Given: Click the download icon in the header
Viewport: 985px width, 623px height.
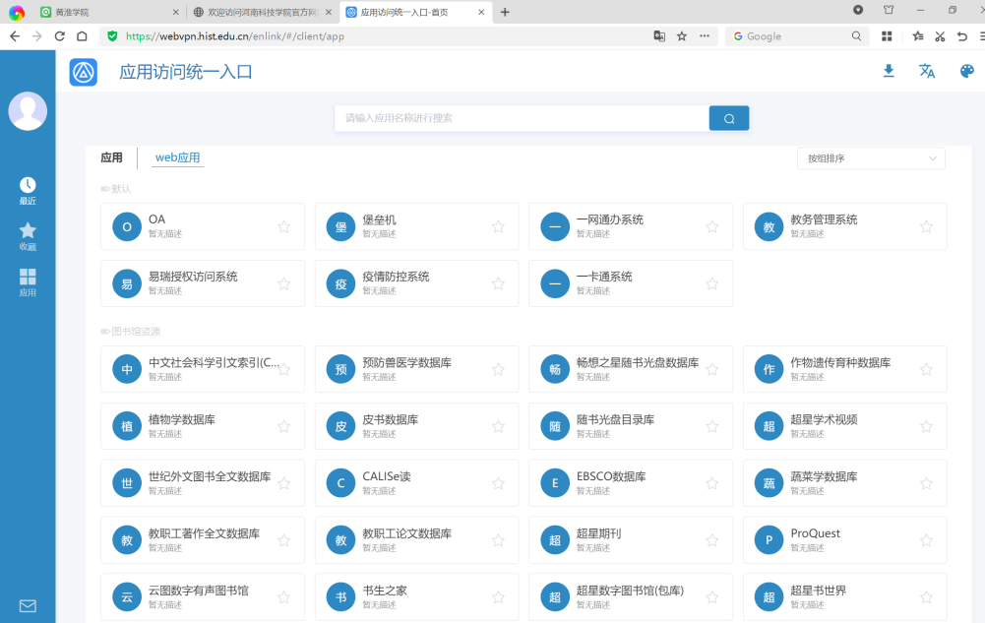Looking at the screenshot, I should coord(889,71).
